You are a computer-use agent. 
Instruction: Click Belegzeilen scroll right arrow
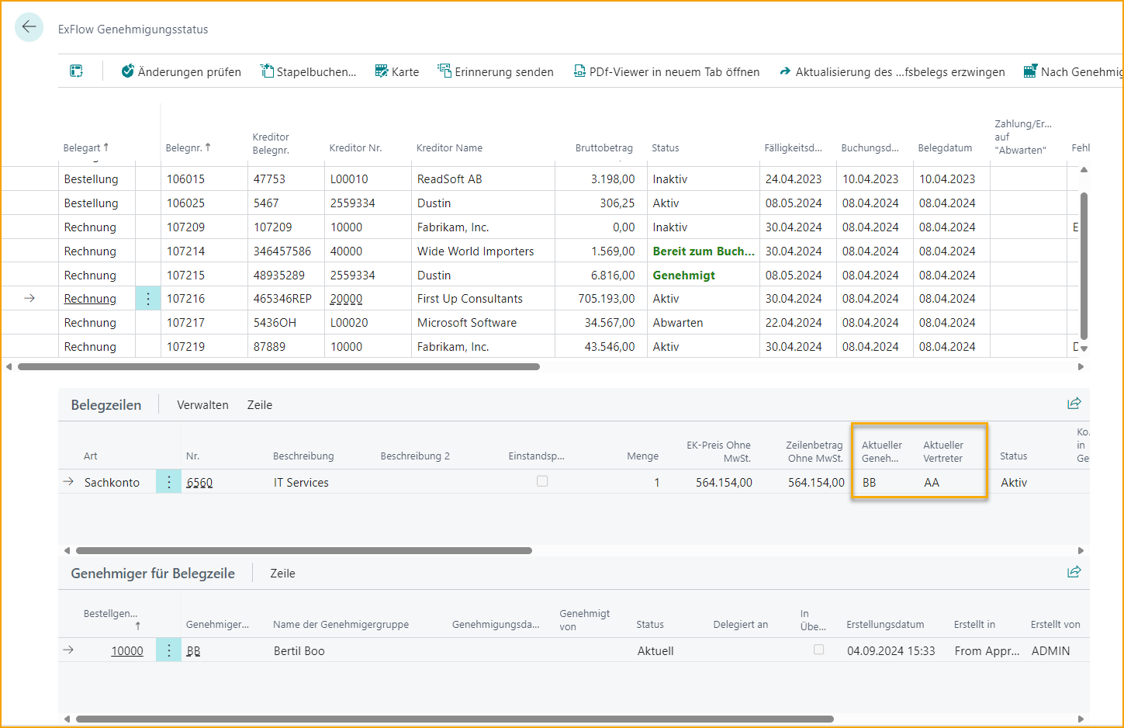(x=1081, y=550)
